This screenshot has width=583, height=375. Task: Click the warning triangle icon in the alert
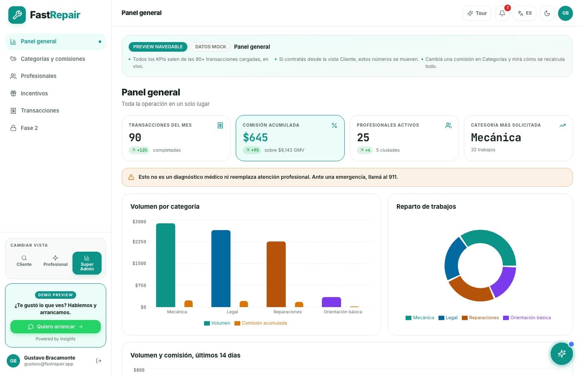(x=131, y=177)
